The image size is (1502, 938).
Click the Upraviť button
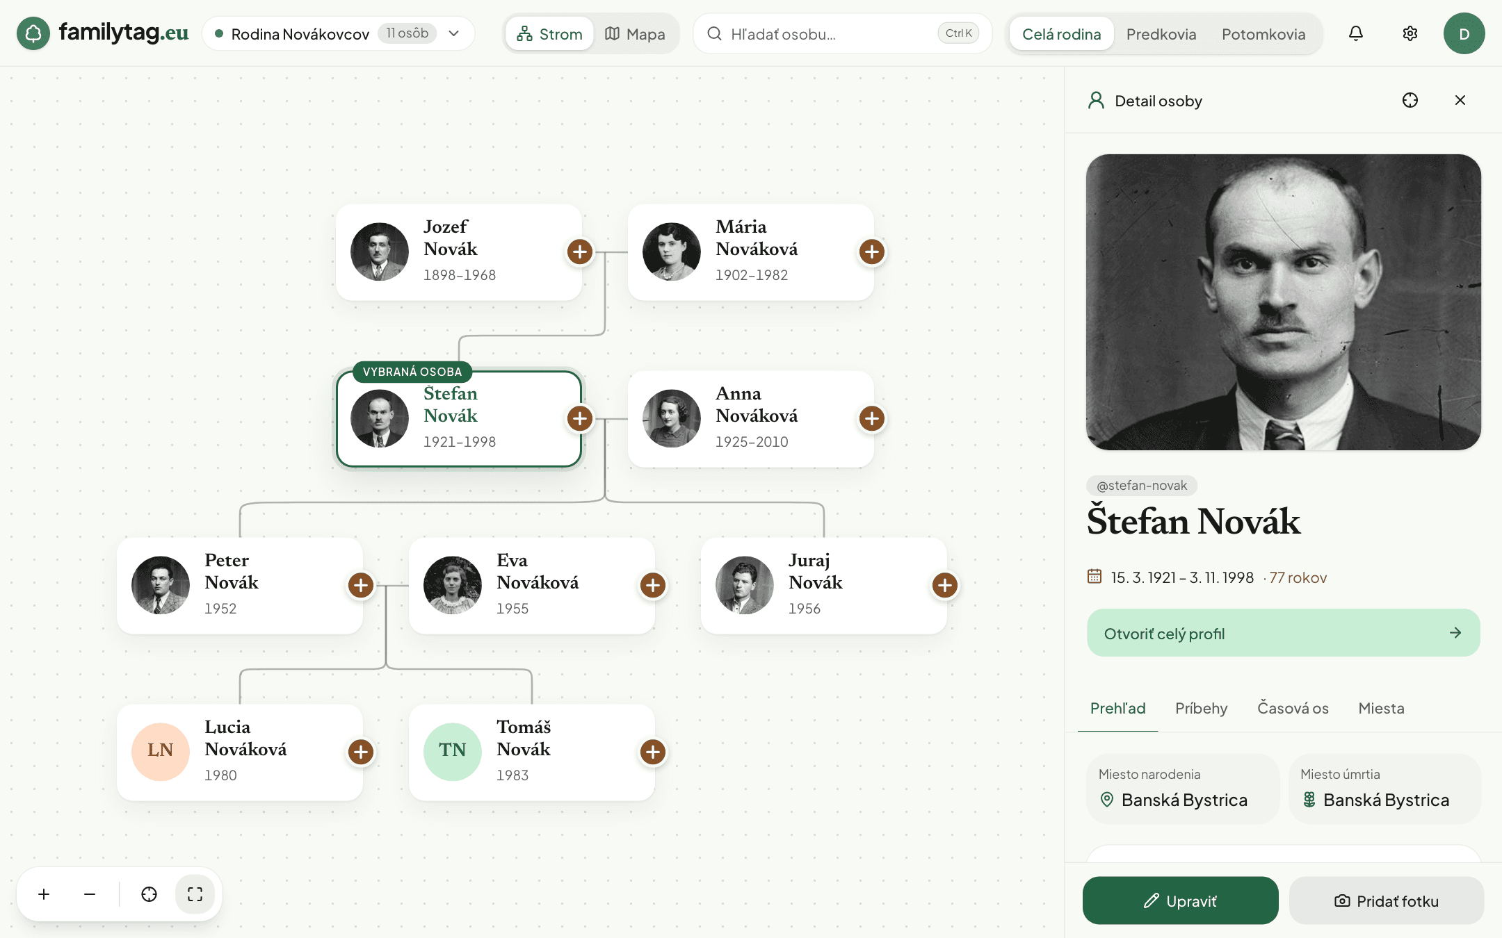(x=1180, y=900)
